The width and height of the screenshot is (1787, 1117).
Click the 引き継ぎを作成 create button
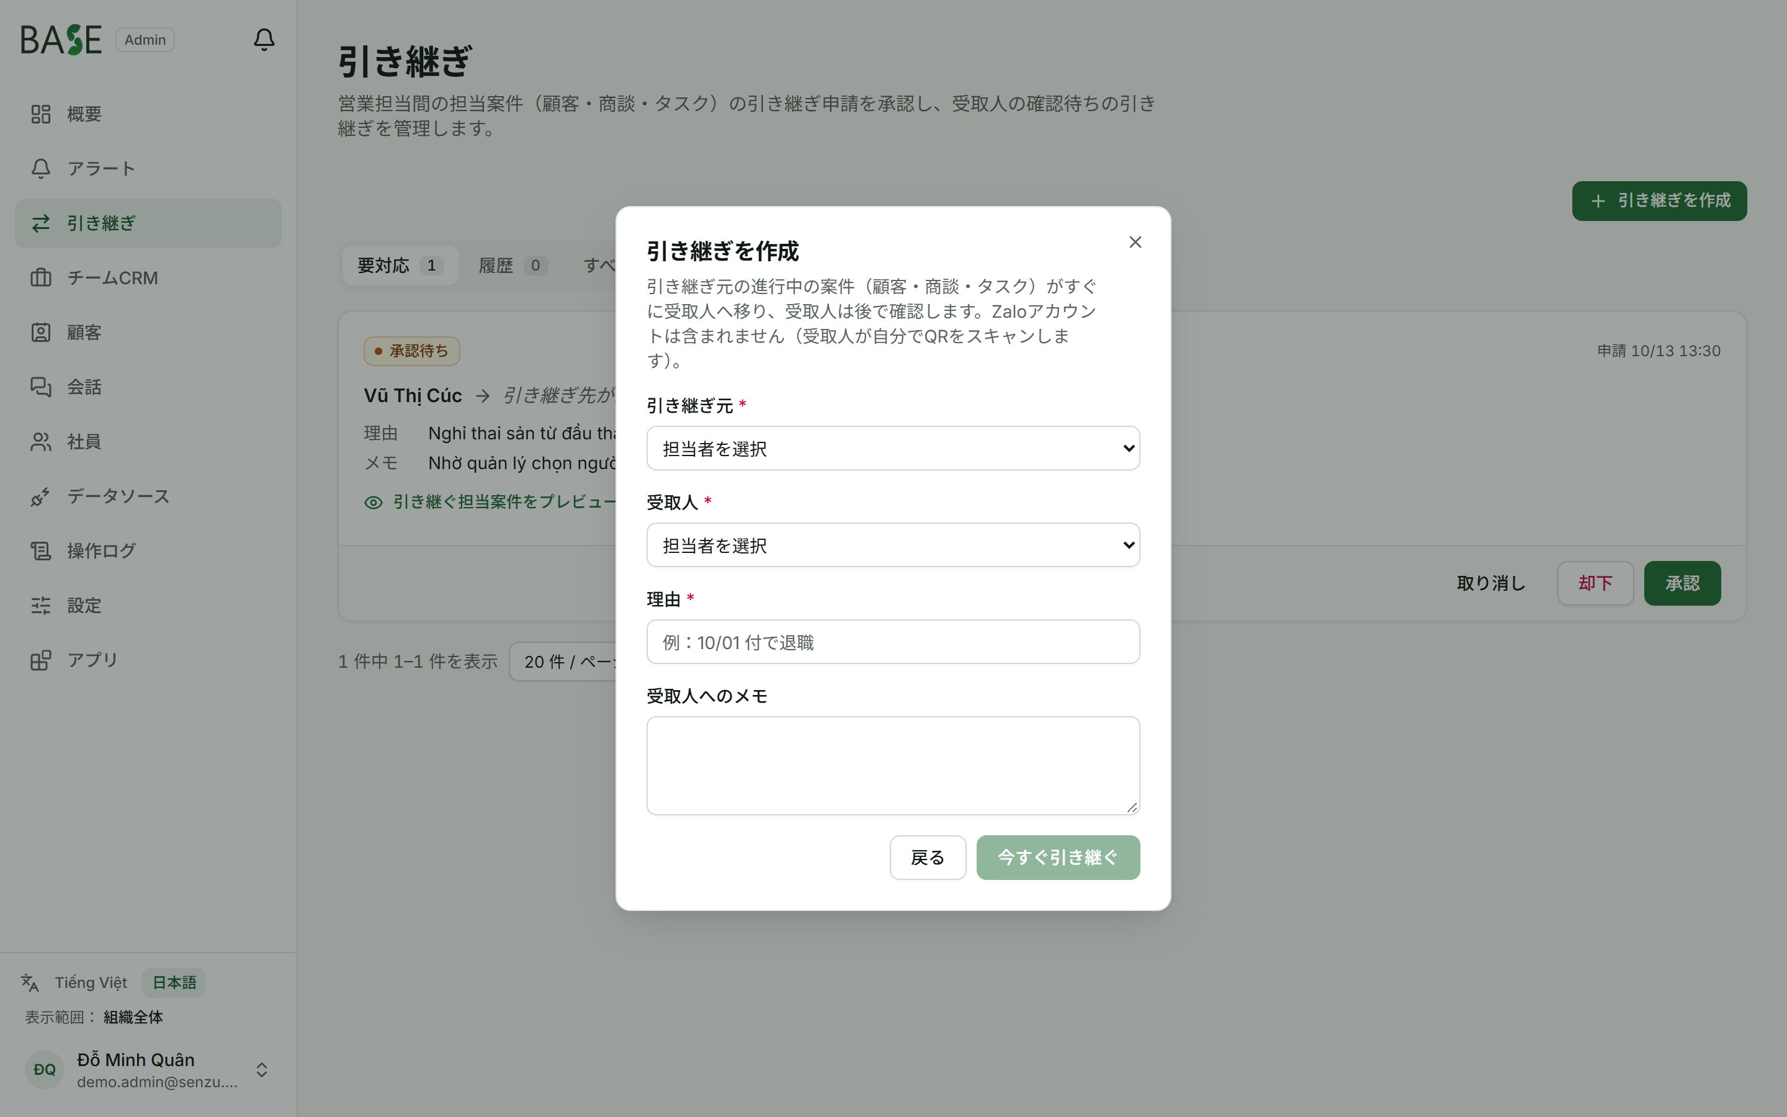pyautogui.click(x=1659, y=201)
